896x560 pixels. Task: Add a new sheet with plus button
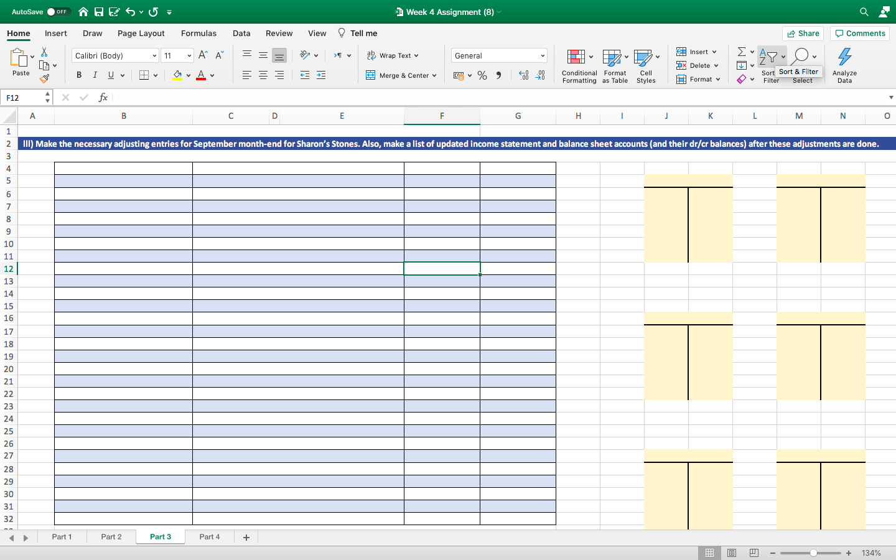click(246, 538)
